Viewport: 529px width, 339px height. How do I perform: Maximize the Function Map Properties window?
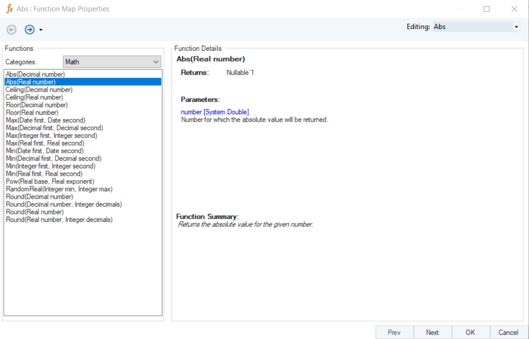487,8
